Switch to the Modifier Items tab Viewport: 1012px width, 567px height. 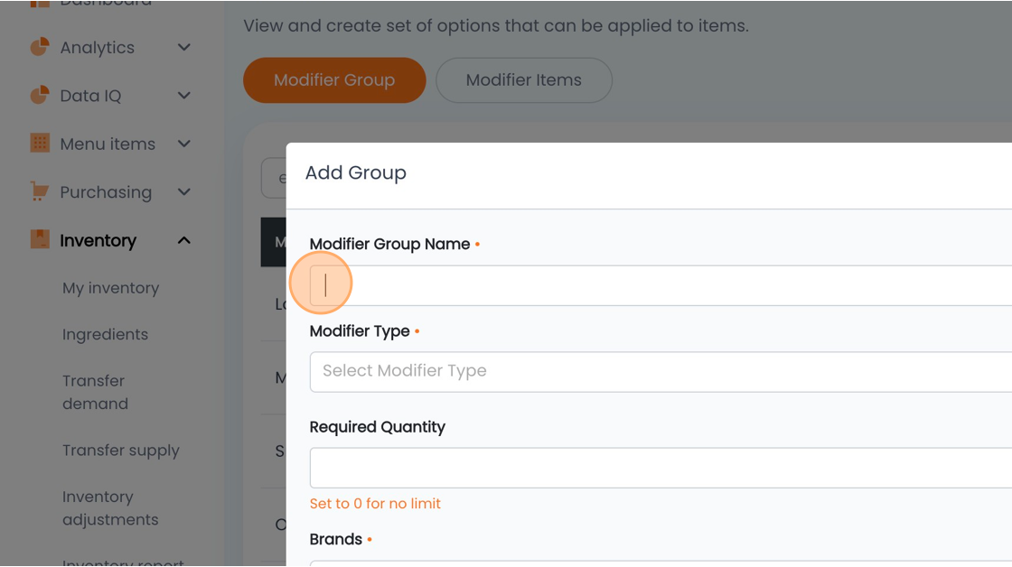(x=523, y=79)
